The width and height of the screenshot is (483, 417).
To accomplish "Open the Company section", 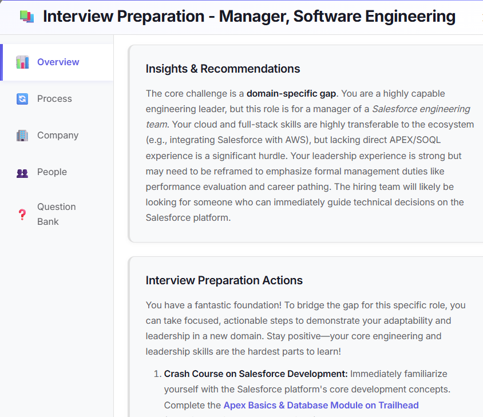I will pos(57,135).
